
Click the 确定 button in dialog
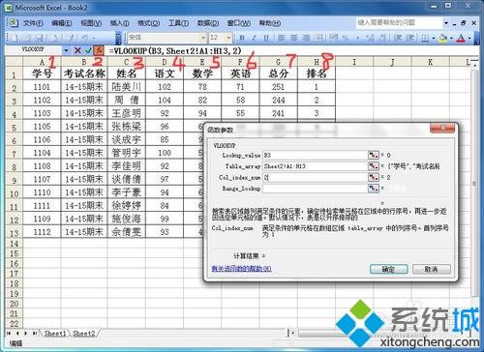point(389,269)
